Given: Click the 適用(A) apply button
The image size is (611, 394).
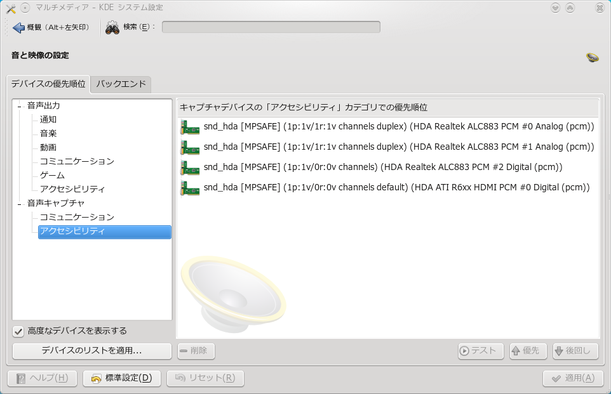Looking at the screenshot, I should 574,378.
